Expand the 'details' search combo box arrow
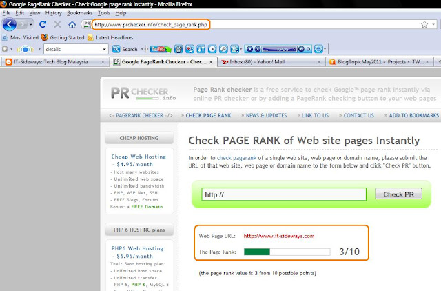Viewport: 441px width, 291px height. [x=104, y=49]
